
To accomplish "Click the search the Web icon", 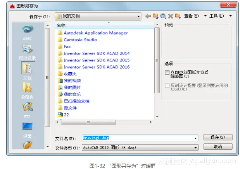I will pos(163,16).
